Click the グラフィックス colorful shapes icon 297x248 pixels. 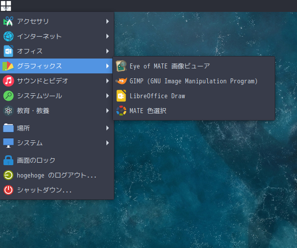pos(8,66)
